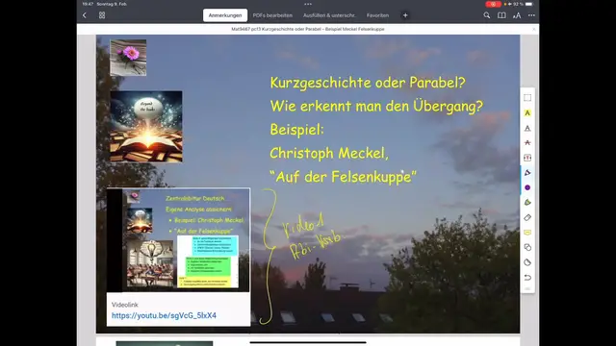This screenshot has height=346, width=616.
Task: Close the document title tab bar
Action: [534, 29]
